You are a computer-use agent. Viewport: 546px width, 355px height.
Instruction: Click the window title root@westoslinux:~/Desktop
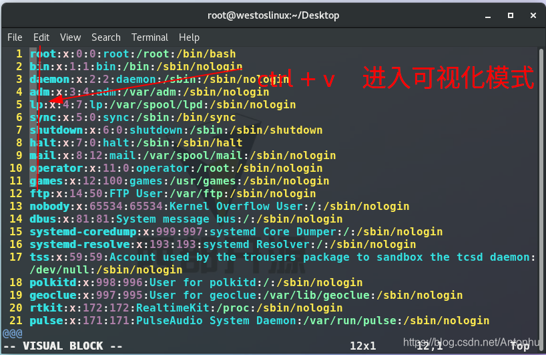(x=274, y=15)
